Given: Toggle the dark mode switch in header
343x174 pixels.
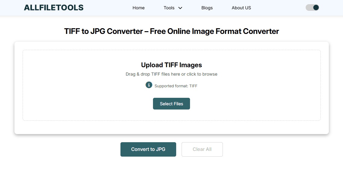Looking at the screenshot, I should (x=312, y=7).
